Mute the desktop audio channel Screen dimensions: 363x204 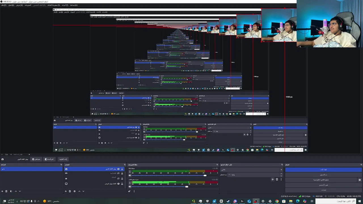[x=130, y=186]
